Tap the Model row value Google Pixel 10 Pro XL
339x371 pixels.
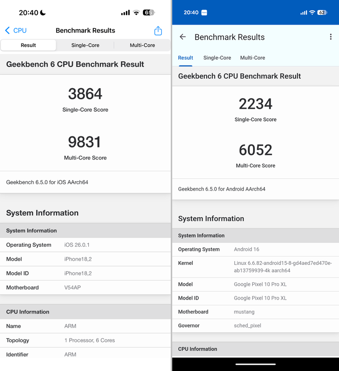pos(261,284)
